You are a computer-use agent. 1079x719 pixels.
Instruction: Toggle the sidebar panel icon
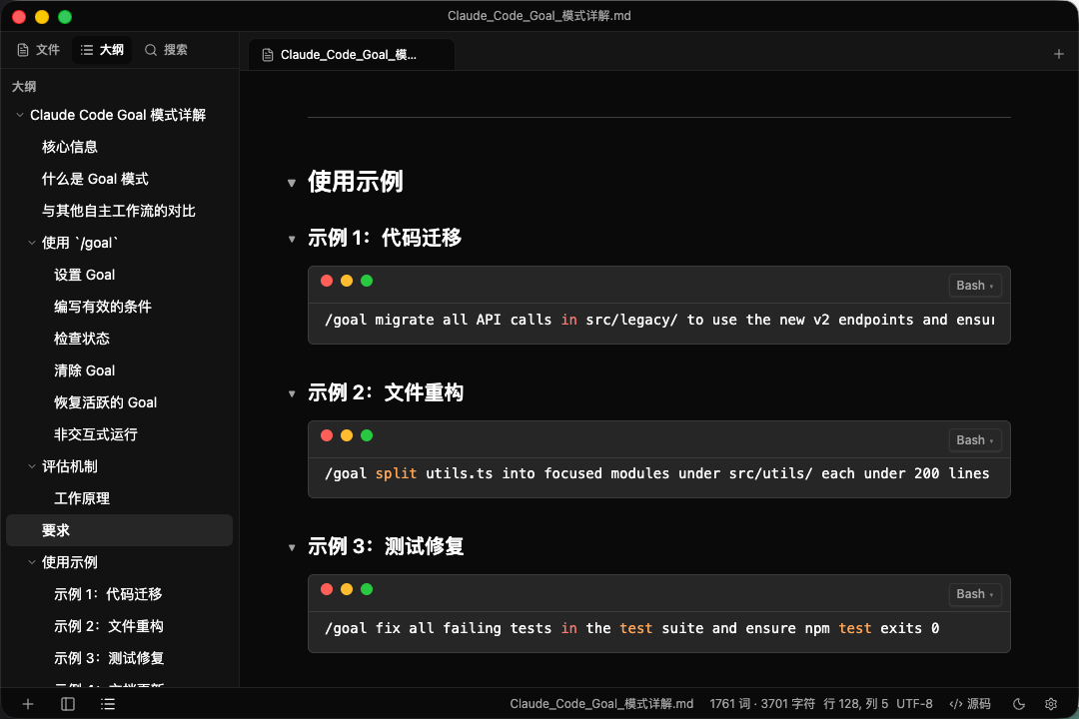tap(68, 704)
